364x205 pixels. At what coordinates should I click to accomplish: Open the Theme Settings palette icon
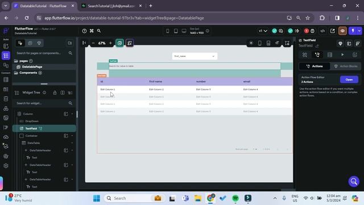tap(6, 156)
